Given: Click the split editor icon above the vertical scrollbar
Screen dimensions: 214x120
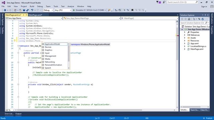Looking at the screenshot, I should pos(177,21).
